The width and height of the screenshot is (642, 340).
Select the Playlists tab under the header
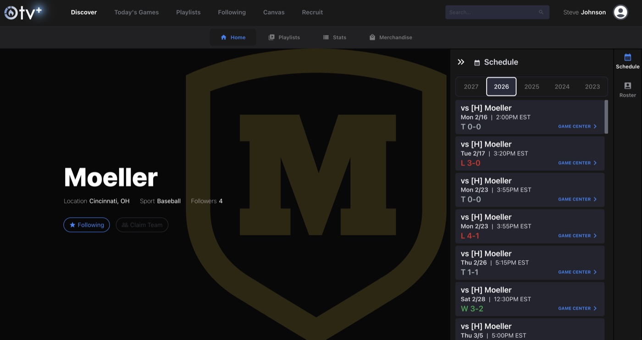coord(284,38)
